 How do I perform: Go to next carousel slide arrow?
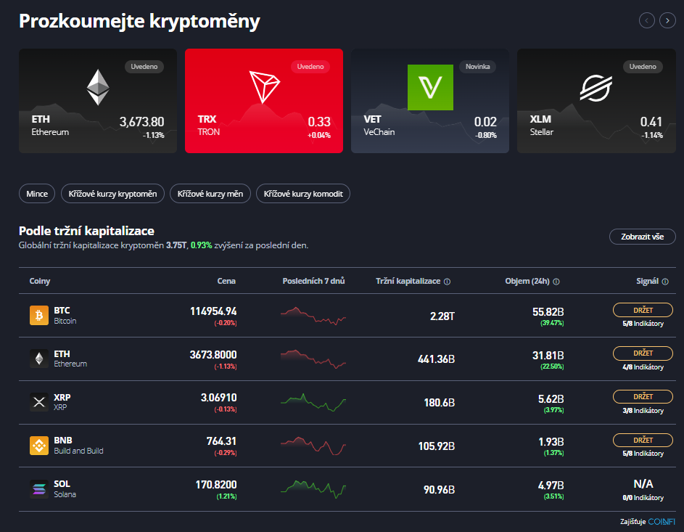point(667,20)
